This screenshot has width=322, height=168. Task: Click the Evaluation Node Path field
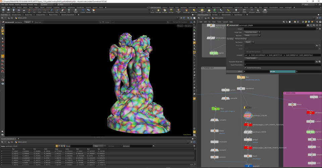pos(279,62)
